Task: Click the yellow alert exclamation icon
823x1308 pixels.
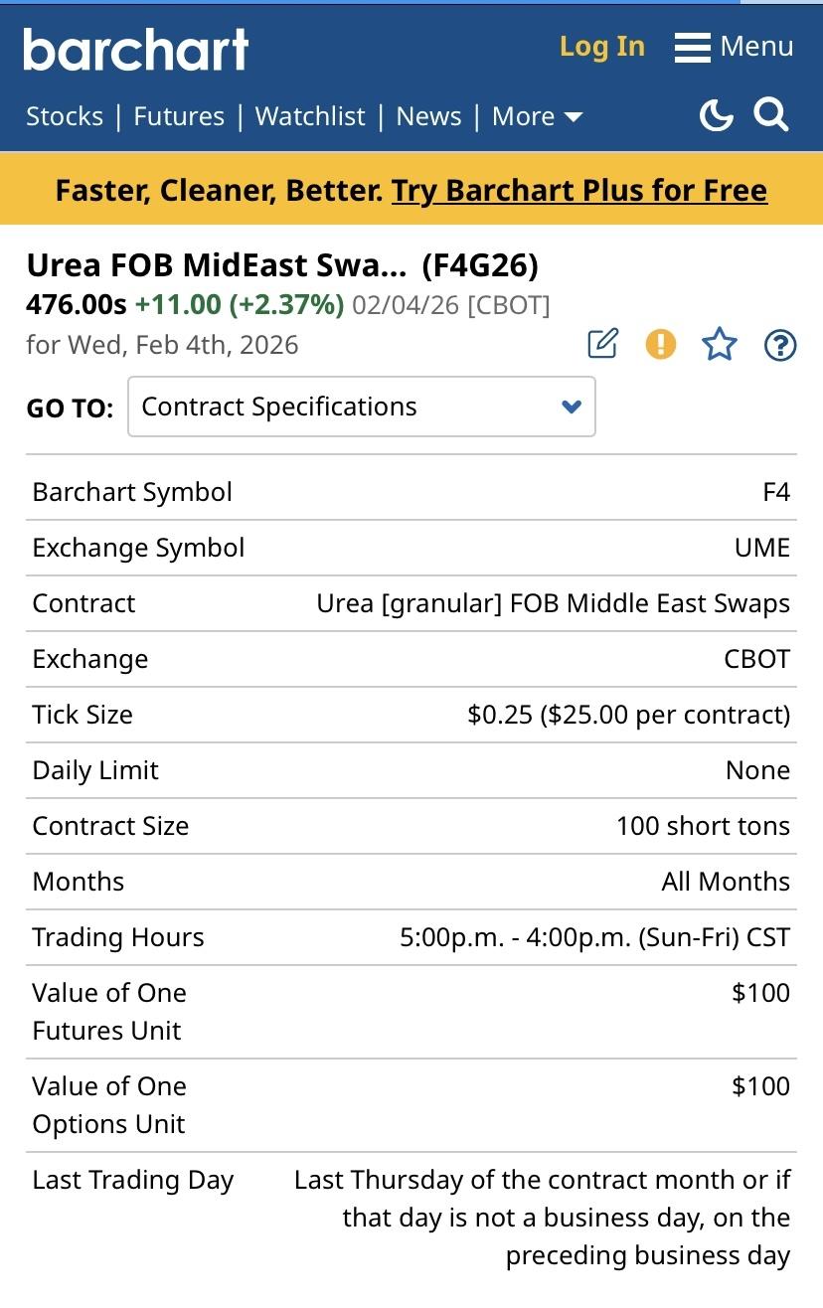Action: click(661, 344)
